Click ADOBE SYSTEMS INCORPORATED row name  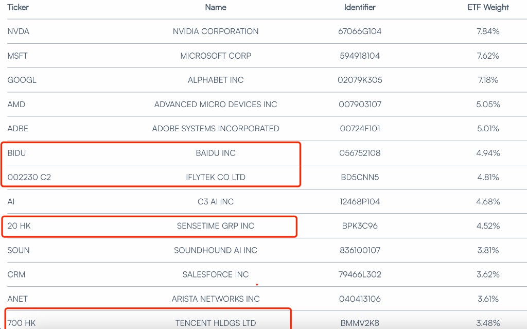216,129
